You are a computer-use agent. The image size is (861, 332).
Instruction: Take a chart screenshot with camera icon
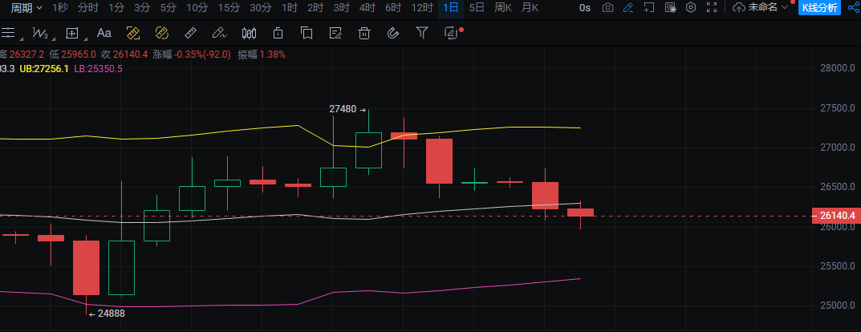(x=607, y=8)
